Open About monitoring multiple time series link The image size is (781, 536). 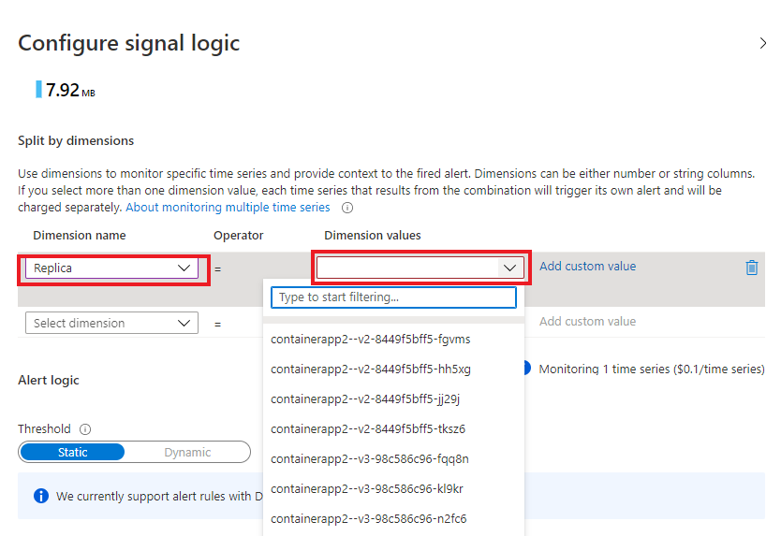pyautogui.click(x=228, y=208)
